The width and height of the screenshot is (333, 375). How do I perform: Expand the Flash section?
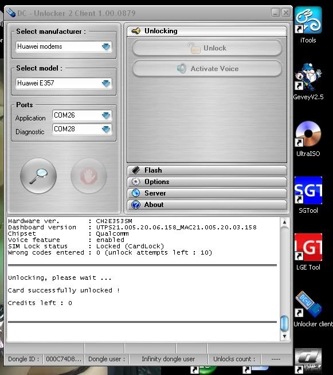coord(207,170)
